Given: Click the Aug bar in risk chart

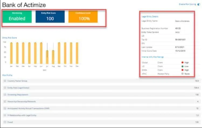Looking at the screenshot, I should click(53, 57).
